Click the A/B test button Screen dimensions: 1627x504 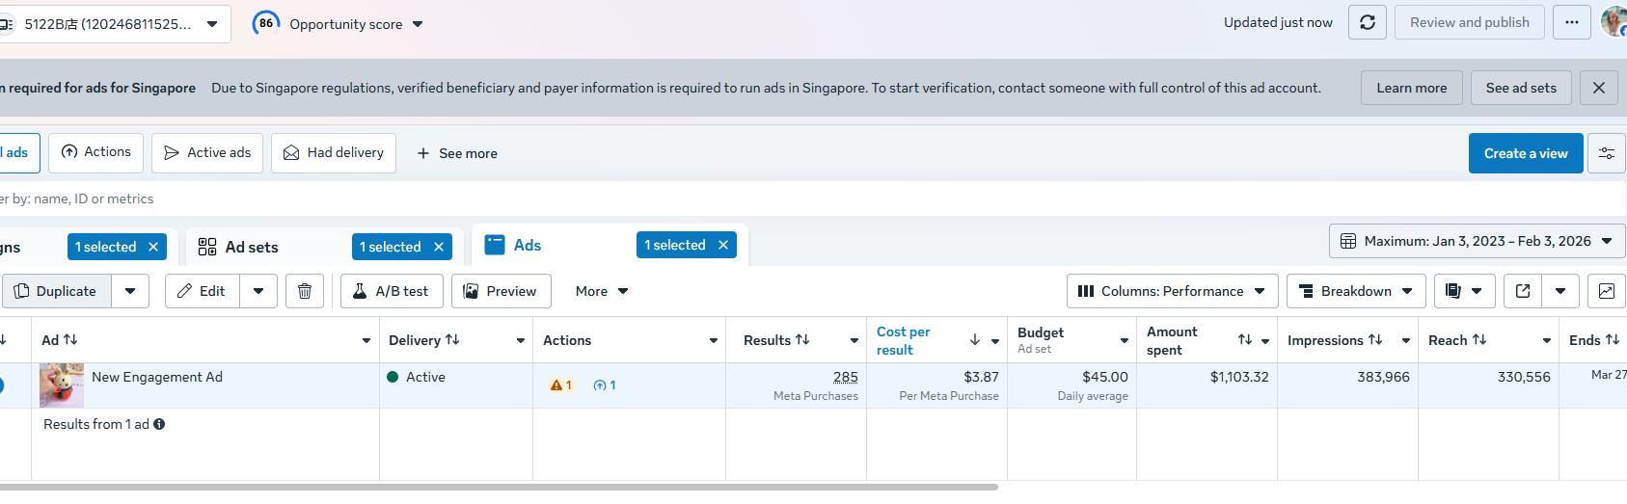[391, 291]
